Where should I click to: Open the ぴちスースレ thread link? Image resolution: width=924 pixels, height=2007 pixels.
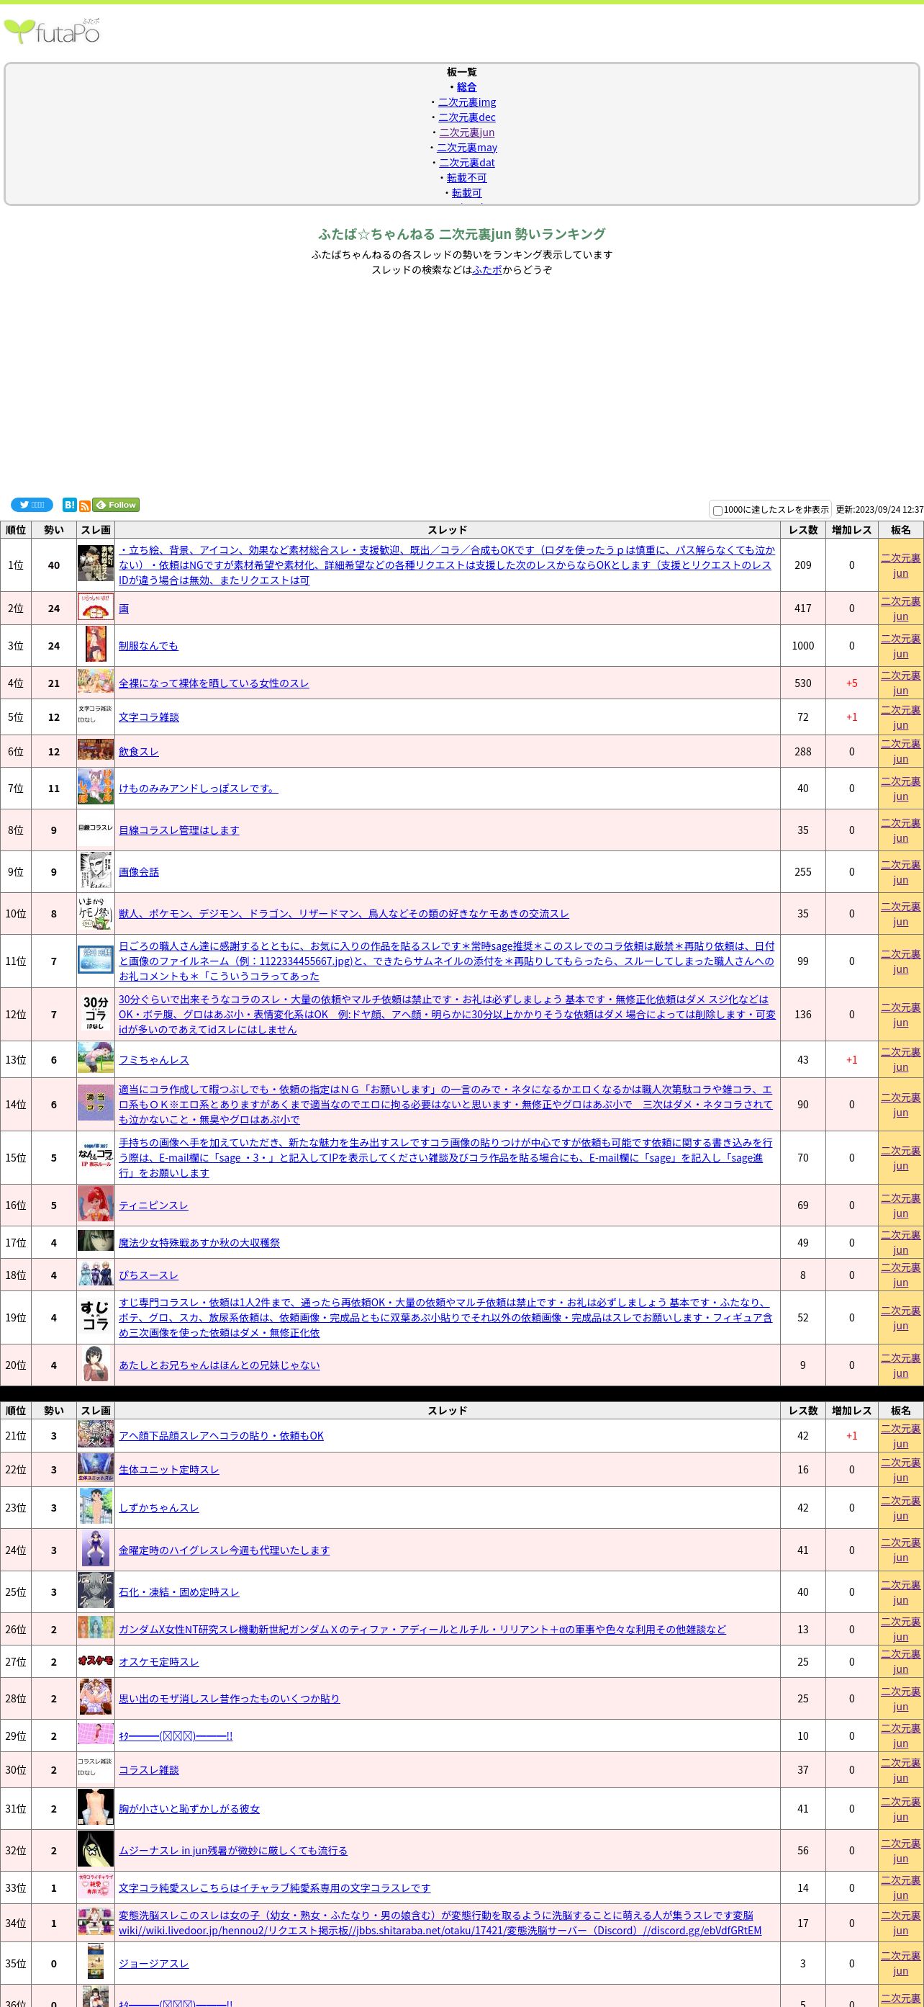149,1275
